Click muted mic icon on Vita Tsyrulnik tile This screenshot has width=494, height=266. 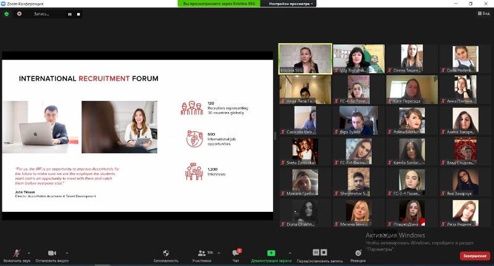click(337, 70)
